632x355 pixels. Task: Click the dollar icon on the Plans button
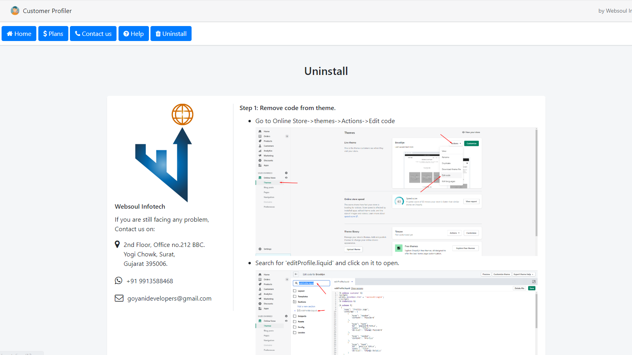pos(45,34)
